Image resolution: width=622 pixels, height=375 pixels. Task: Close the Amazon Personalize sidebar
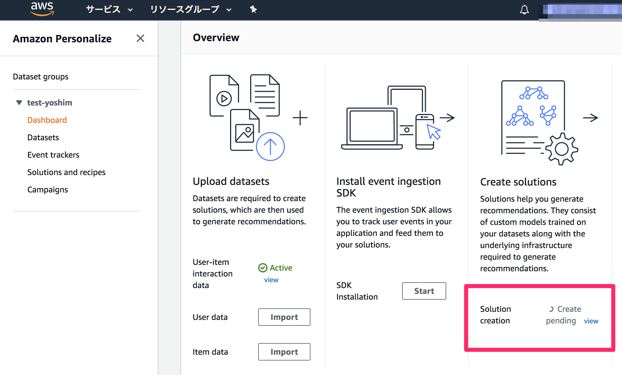140,38
